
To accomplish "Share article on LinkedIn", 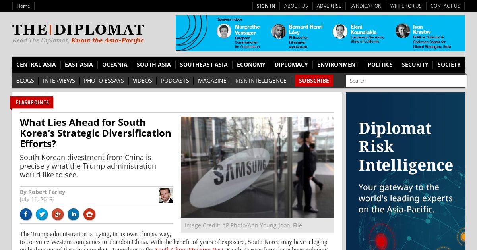I will (74, 215).
